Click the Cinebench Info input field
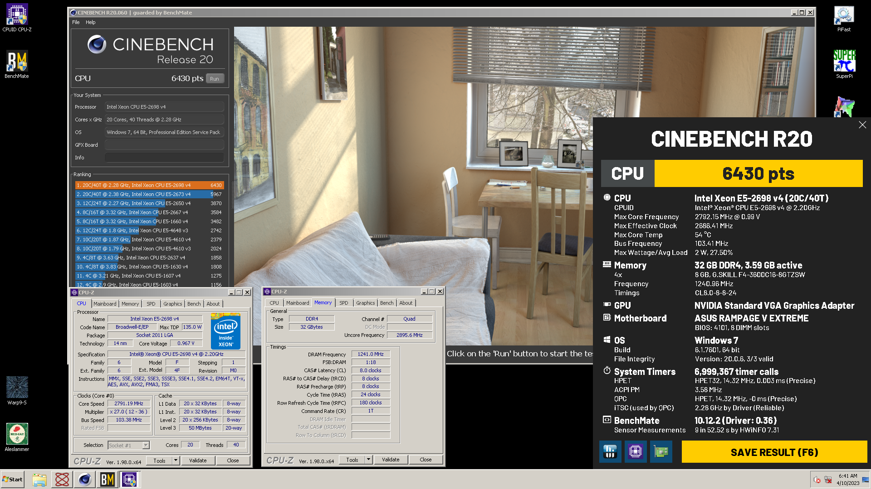Image resolution: width=871 pixels, height=489 pixels. (164, 158)
